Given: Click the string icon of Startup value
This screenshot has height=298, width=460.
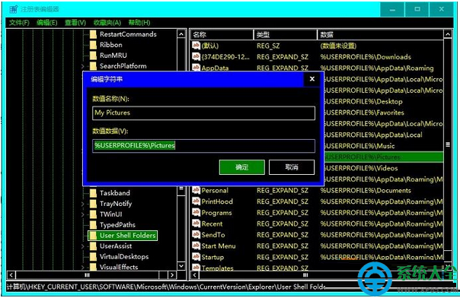Looking at the screenshot, I should [196, 257].
